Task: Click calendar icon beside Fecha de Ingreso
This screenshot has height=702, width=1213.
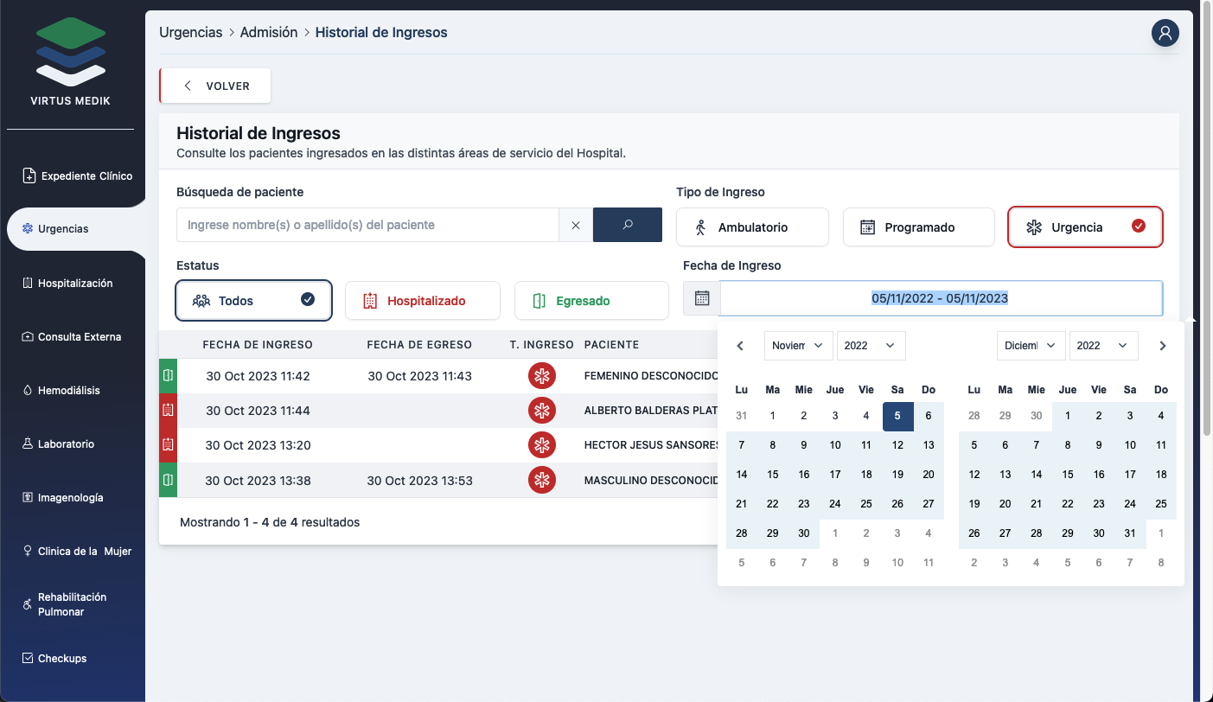Action: [x=702, y=298]
